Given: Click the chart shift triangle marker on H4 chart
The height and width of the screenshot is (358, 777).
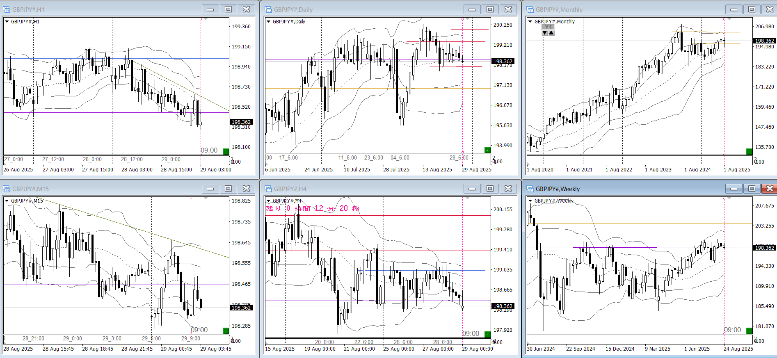Looking at the screenshot, I should (468, 198).
